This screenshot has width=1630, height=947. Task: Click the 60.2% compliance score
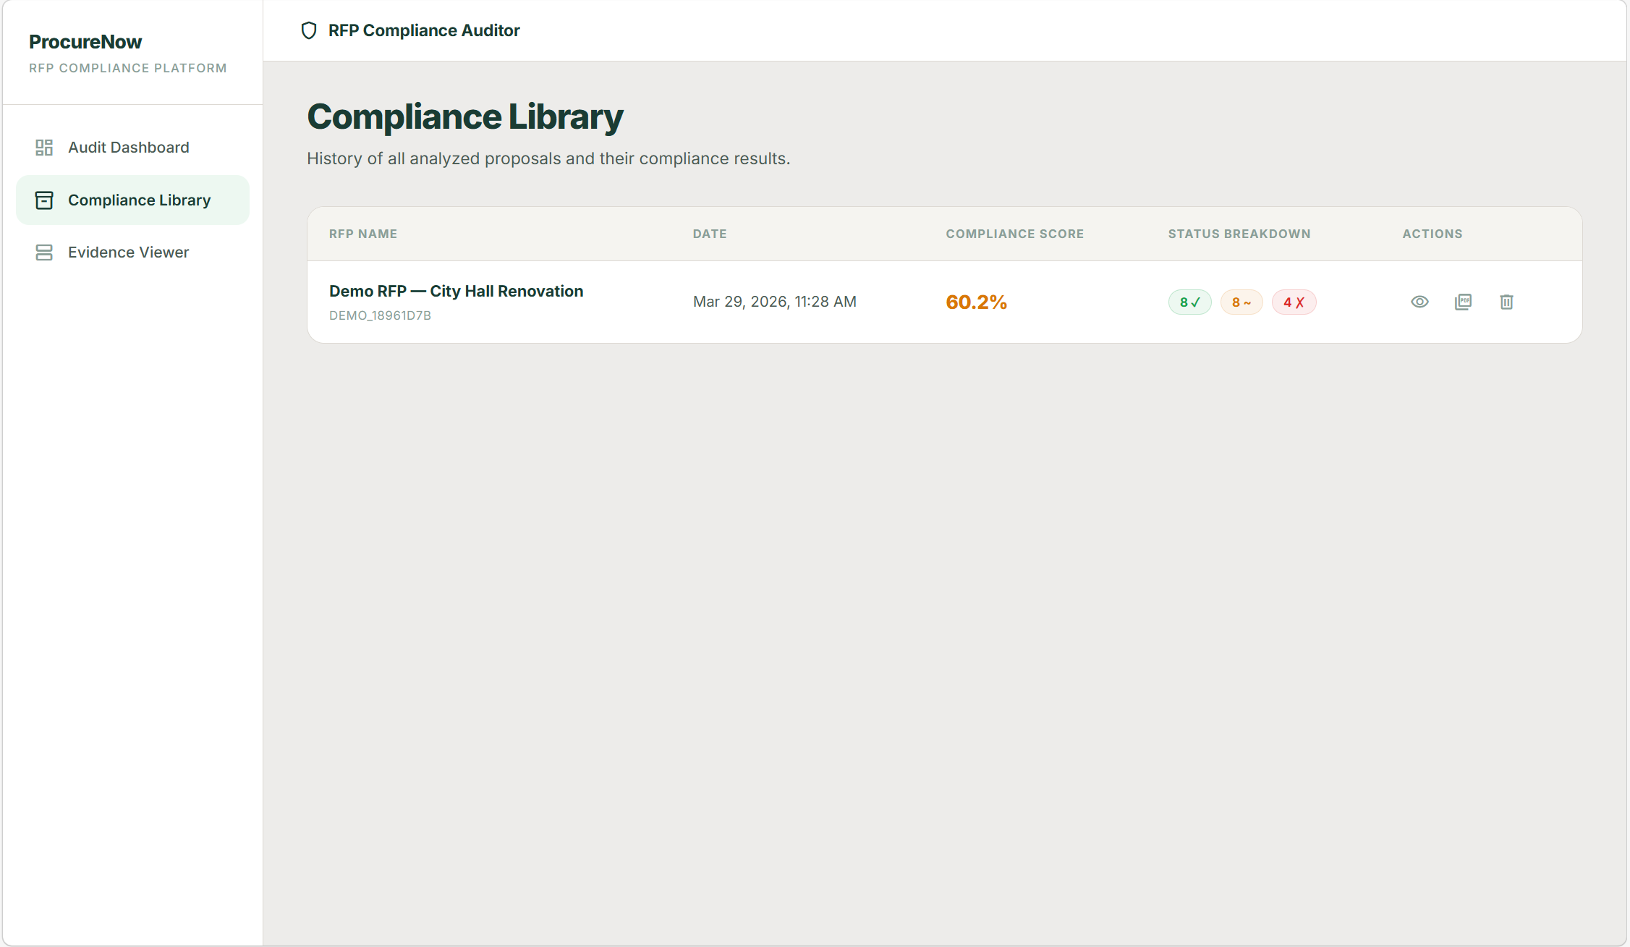tap(976, 302)
